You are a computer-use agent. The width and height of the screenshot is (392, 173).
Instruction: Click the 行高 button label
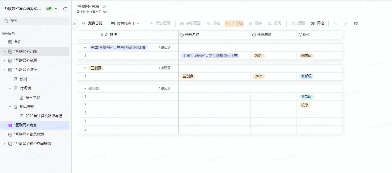277,23
